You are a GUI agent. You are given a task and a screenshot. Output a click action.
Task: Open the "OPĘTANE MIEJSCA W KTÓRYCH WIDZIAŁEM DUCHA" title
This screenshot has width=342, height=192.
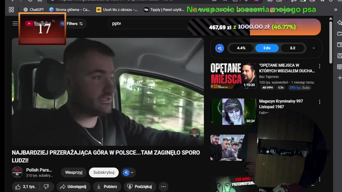pos(287,68)
